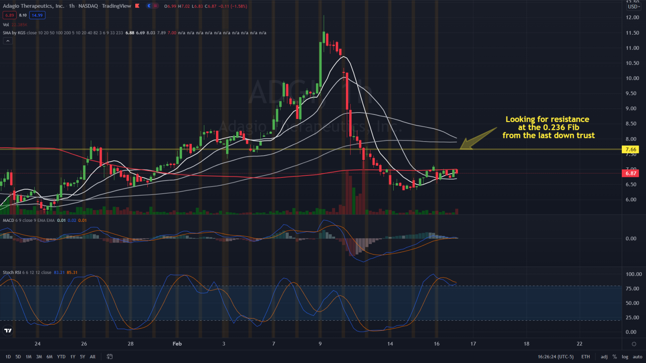
Task: Click the blue 14.99 buy price box
Action: point(37,15)
